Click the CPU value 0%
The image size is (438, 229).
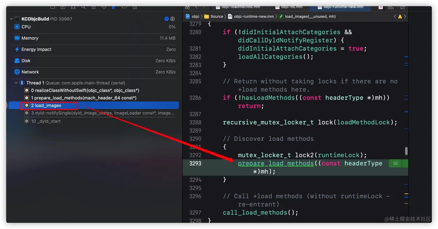(x=172, y=27)
